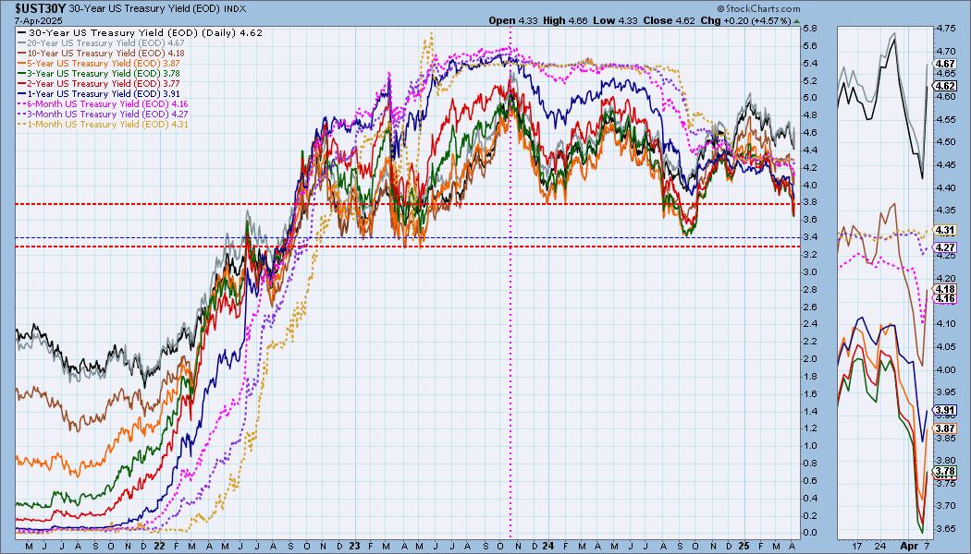This screenshot has width=971, height=554.
Task: Click the year 24 label on main chart x-axis
Action: [548, 546]
